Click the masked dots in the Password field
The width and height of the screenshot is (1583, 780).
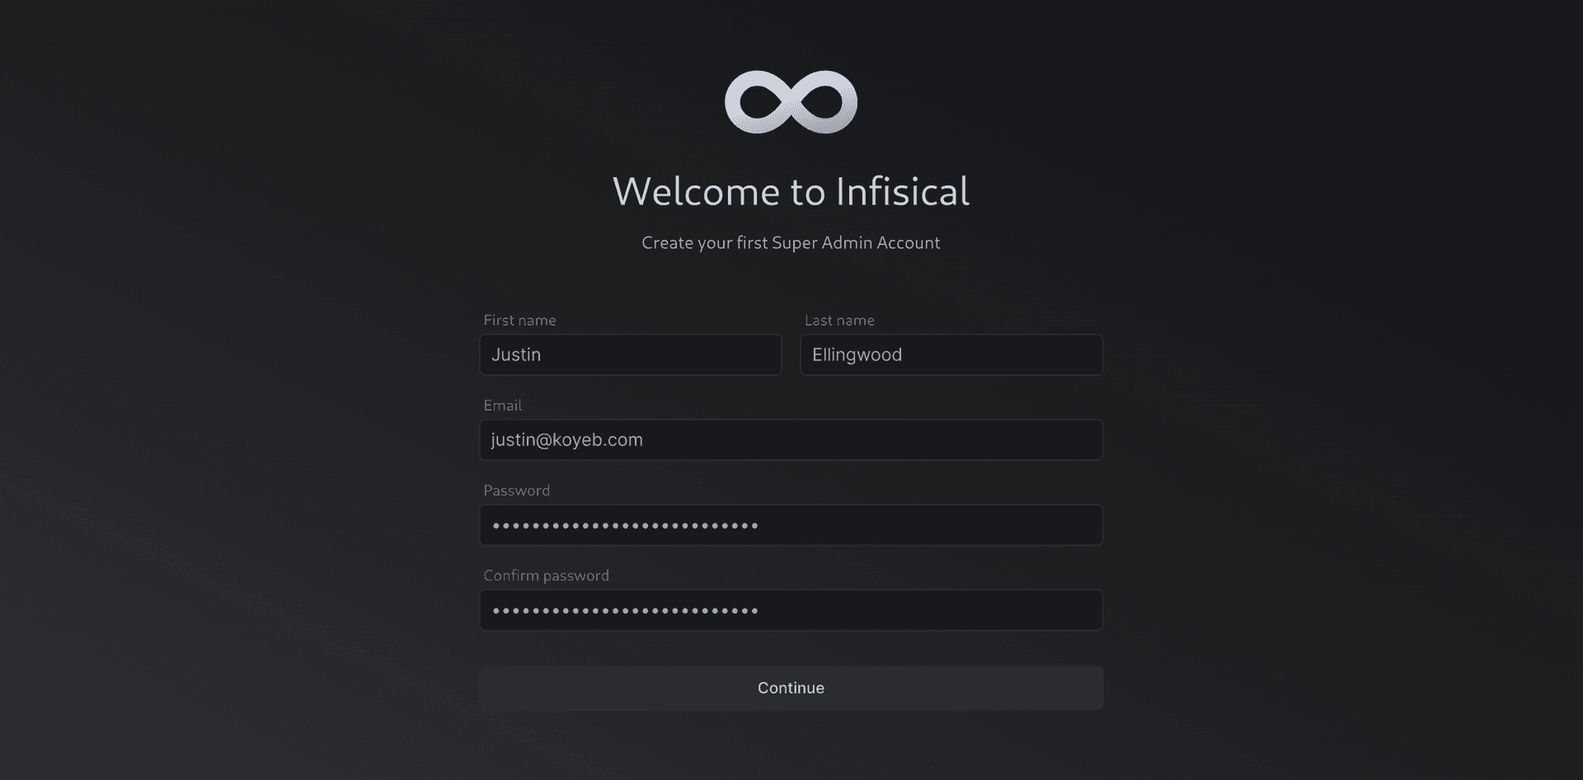(625, 525)
